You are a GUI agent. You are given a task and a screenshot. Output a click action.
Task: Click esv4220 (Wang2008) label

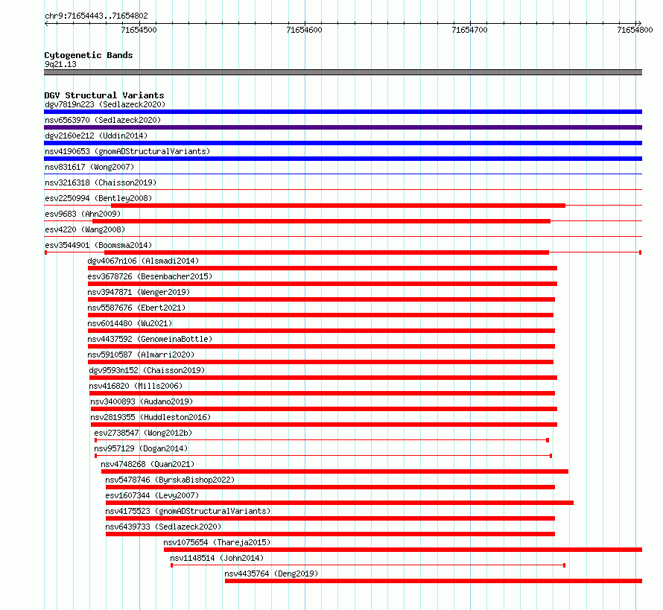[x=85, y=229]
